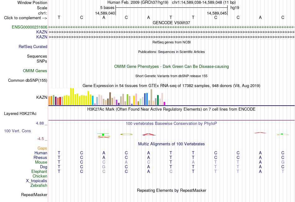Screen dimensions: 295x202
Task: Click the G base in the Dog row
Action: (x=104, y=167)
